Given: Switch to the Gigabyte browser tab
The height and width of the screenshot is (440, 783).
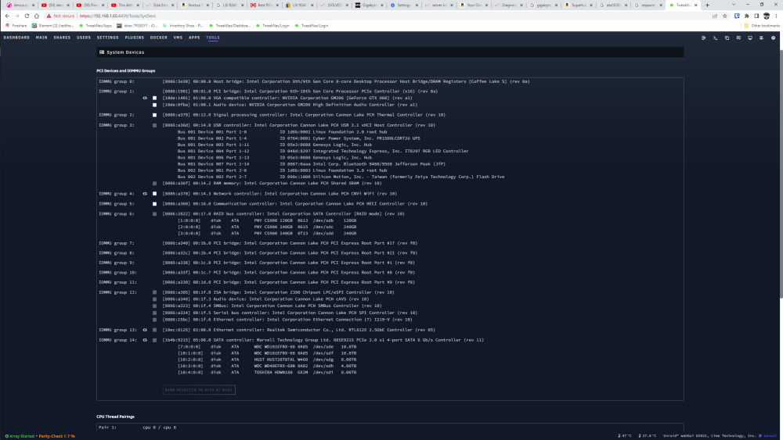Looking at the screenshot, I should [x=369, y=5].
